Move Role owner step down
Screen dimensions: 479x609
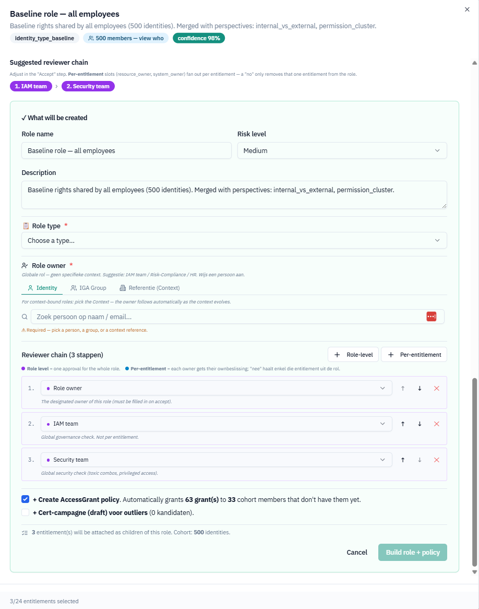[x=420, y=389]
